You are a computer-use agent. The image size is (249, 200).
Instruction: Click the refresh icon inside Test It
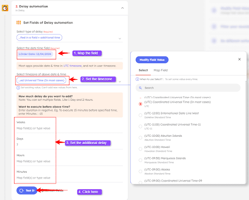coord(21,190)
